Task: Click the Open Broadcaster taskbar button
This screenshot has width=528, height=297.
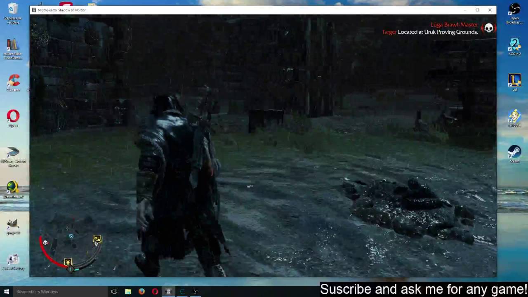Action: point(196,292)
